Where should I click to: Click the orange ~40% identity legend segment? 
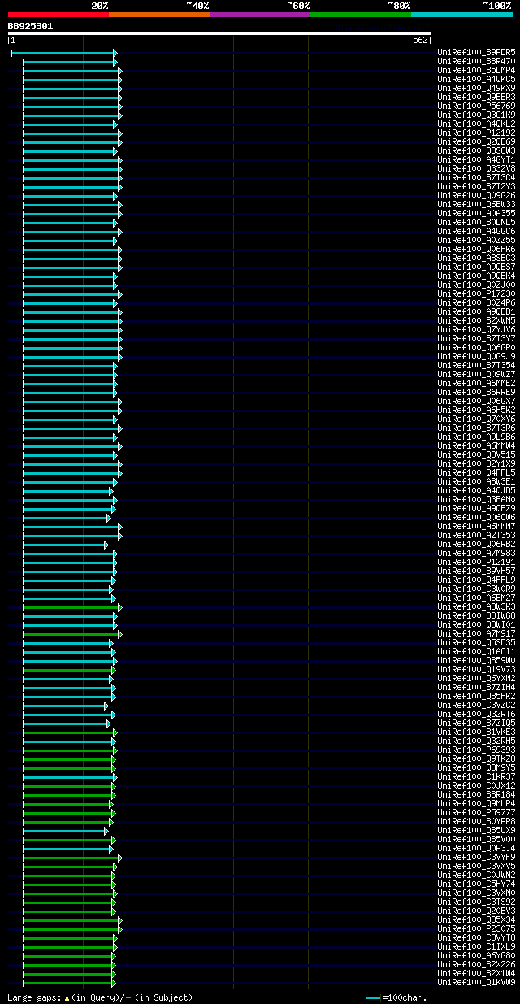click(159, 15)
